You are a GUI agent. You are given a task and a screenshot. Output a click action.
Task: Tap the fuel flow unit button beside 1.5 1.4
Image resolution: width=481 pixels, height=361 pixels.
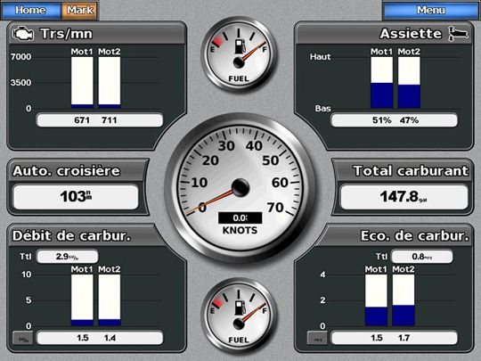[22, 339]
